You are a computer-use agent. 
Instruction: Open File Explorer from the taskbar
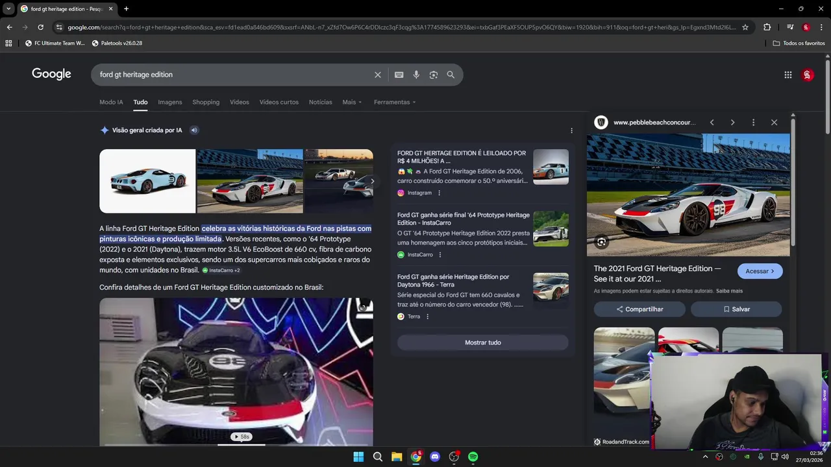pyautogui.click(x=397, y=457)
